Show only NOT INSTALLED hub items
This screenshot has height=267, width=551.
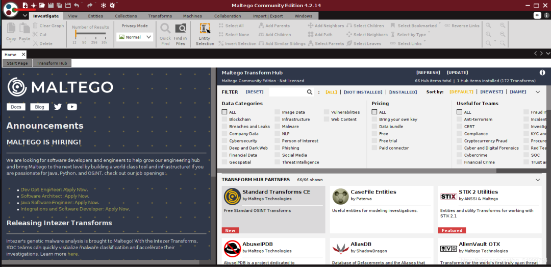[363, 92]
